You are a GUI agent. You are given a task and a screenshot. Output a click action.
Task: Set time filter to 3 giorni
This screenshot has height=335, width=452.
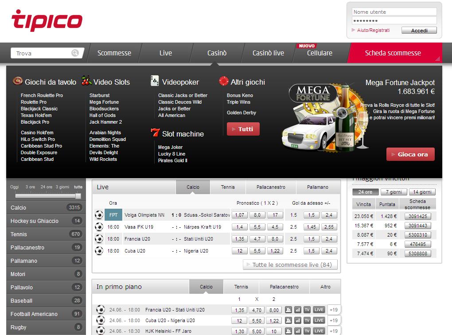tap(62, 187)
